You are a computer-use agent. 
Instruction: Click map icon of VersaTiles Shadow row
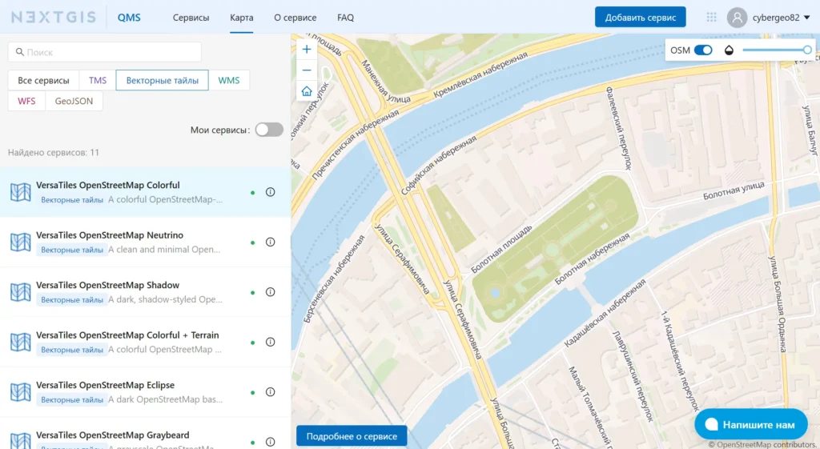(x=20, y=292)
